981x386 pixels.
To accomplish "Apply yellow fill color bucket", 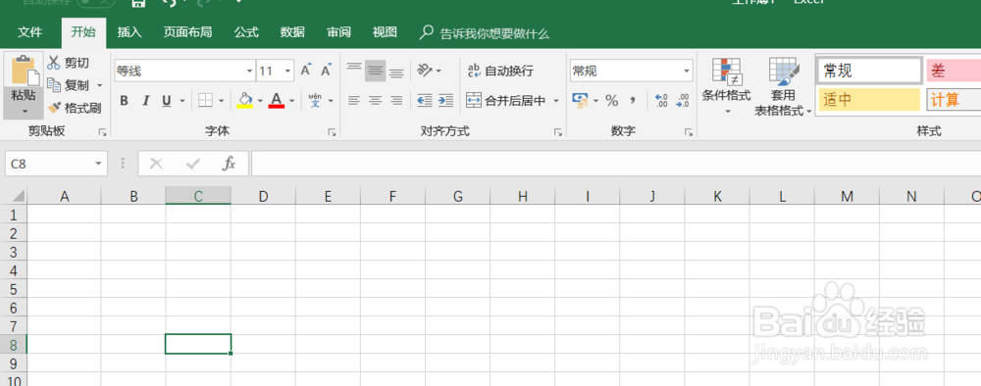I will click(244, 101).
